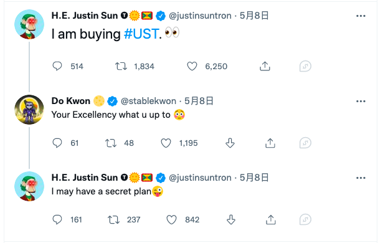Click the faded link icon on the last tweet
Viewport: 378px width, 243px height.
tap(305, 219)
